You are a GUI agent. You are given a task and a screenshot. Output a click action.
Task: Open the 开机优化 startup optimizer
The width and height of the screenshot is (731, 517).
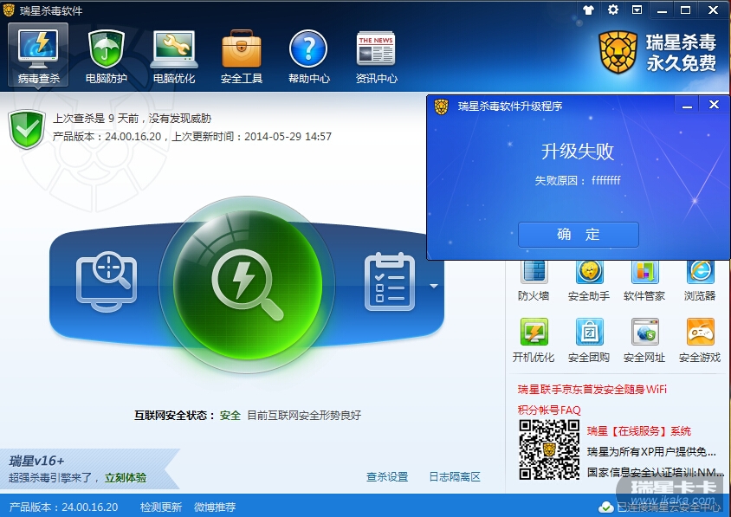coord(534,340)
